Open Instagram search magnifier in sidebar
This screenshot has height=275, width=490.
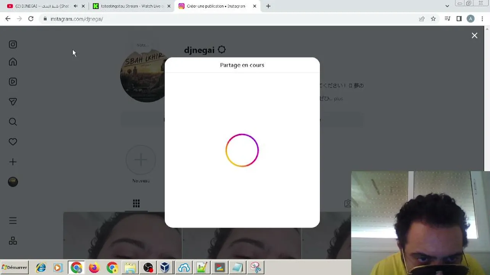(x=13, y=122)
